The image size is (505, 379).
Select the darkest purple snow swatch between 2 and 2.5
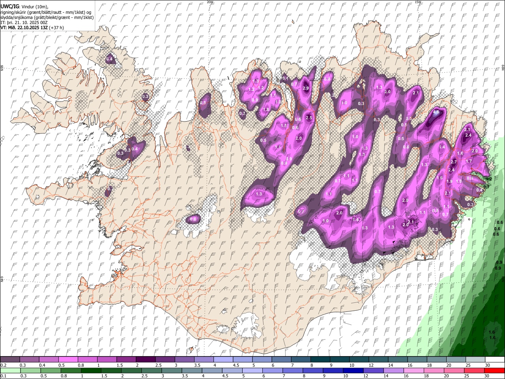(146, 360)
